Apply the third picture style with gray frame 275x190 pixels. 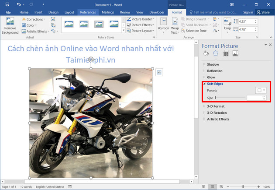point(99,24)
